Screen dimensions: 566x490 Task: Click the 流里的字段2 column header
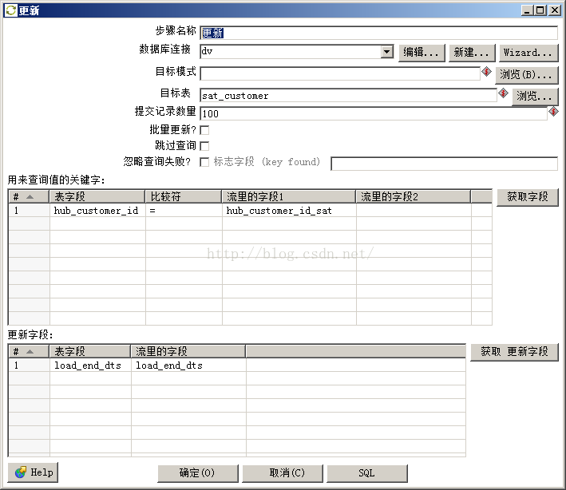pyautogui.click(x=414, y=196)
